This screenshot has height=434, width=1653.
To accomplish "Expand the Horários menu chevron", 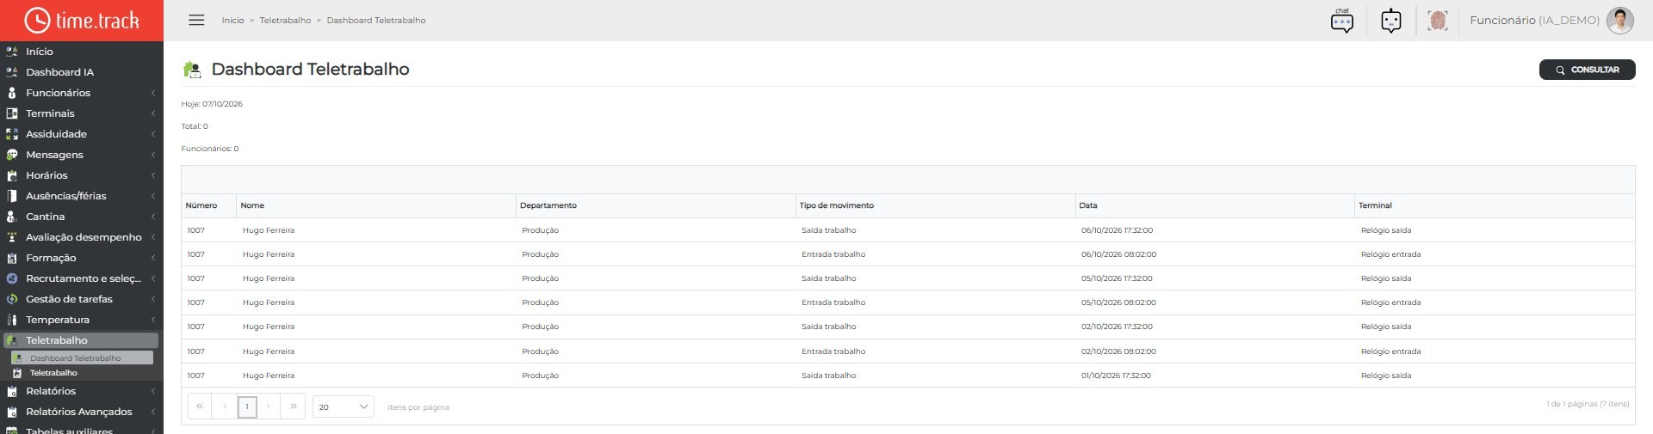I will tap(153, 175).
